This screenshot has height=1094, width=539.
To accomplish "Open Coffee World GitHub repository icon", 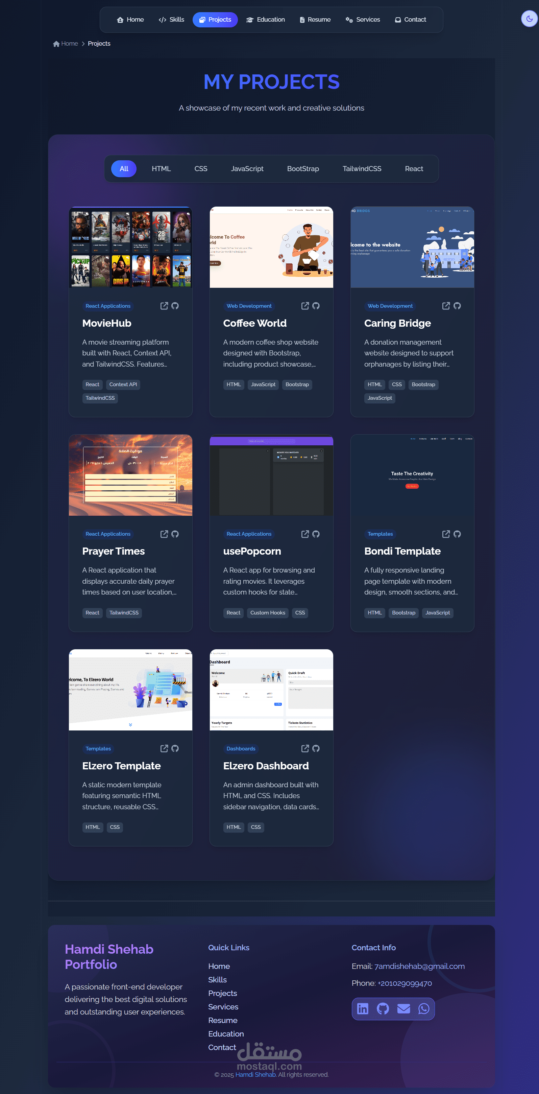I will 316,306.
